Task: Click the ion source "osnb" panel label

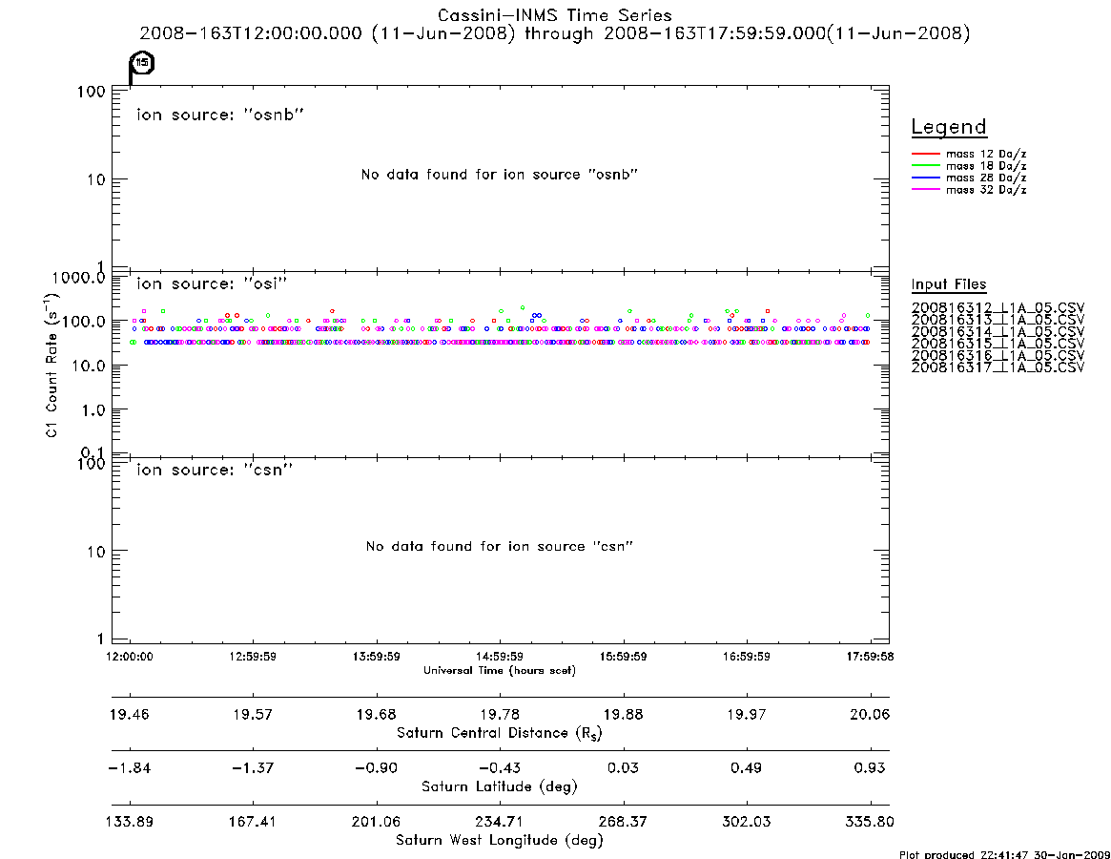Action: [x=220, y=115]
